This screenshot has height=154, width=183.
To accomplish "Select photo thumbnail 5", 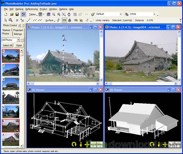I will [11, 112].
